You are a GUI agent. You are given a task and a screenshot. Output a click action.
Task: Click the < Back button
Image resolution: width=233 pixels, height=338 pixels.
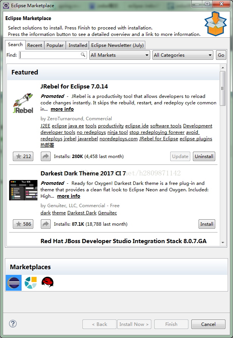coord(99,324)
